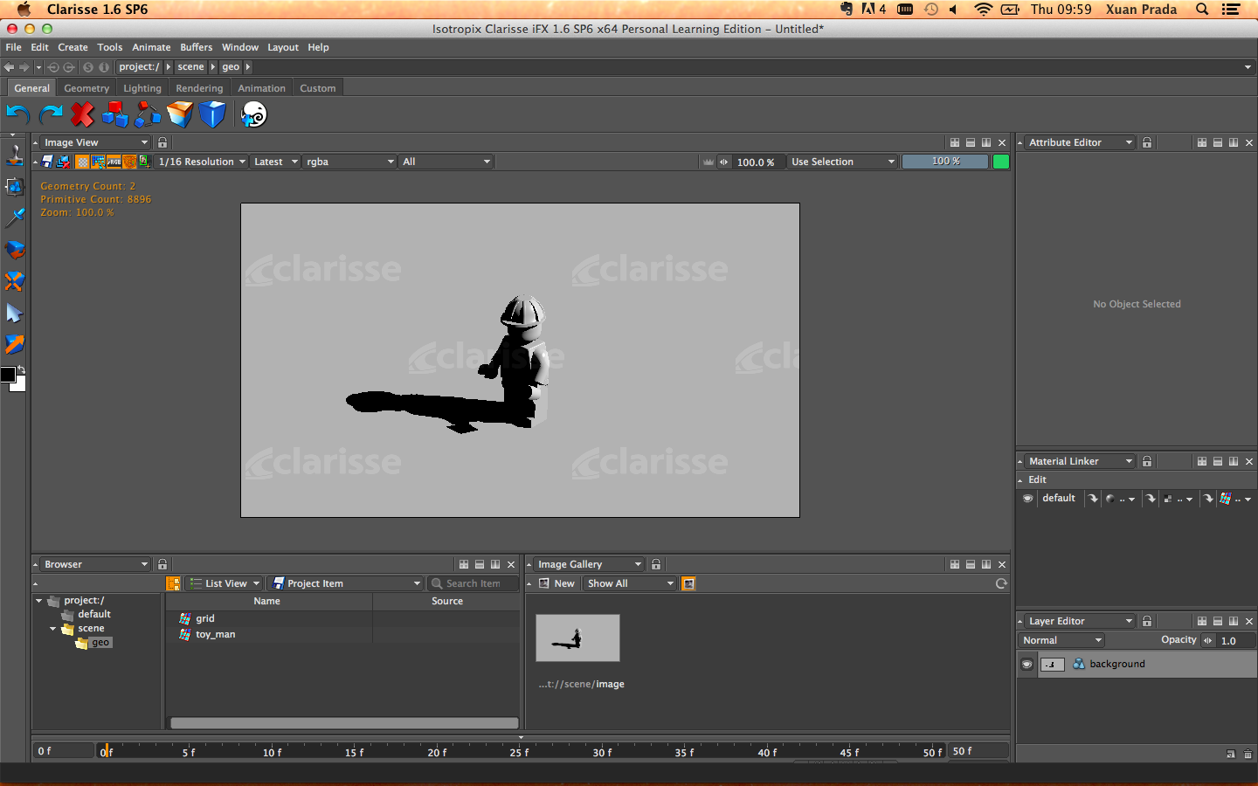This screenshot has height=786, width=1258.
Task: Switch to the Lighting shelf tab
Action: pyautogui.click(x=142, y=88)
